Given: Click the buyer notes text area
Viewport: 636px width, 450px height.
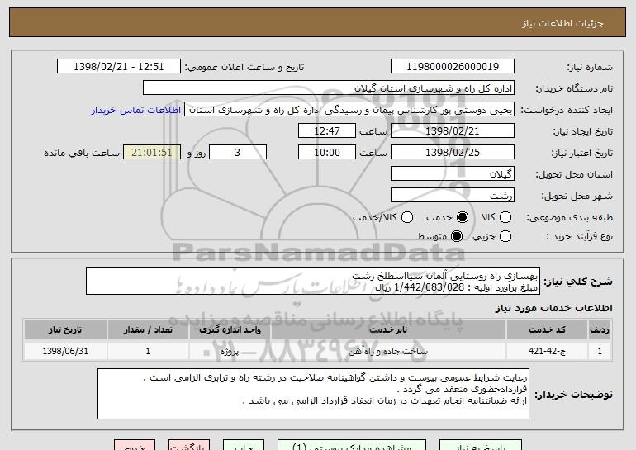Looking at the screenshot, I should [x=313, y=394].
